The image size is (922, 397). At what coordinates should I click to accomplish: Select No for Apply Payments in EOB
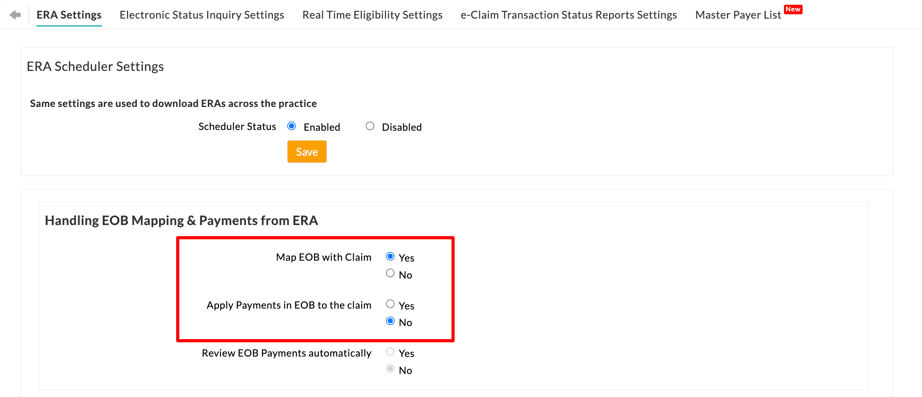coord(390,321)
